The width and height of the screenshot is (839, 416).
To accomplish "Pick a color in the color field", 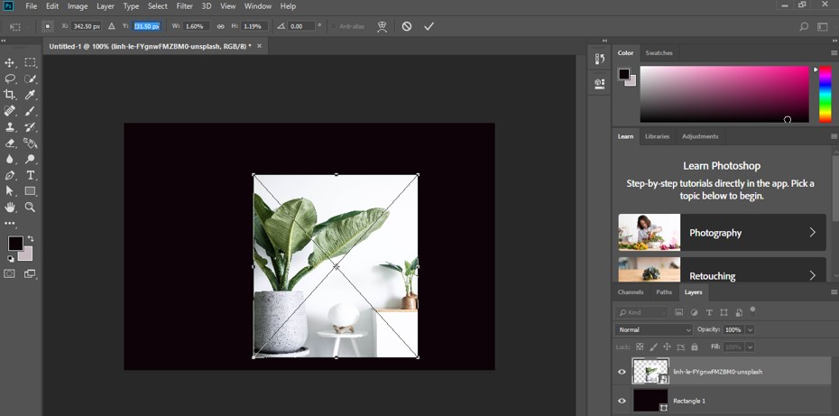I will coord(724,94).
